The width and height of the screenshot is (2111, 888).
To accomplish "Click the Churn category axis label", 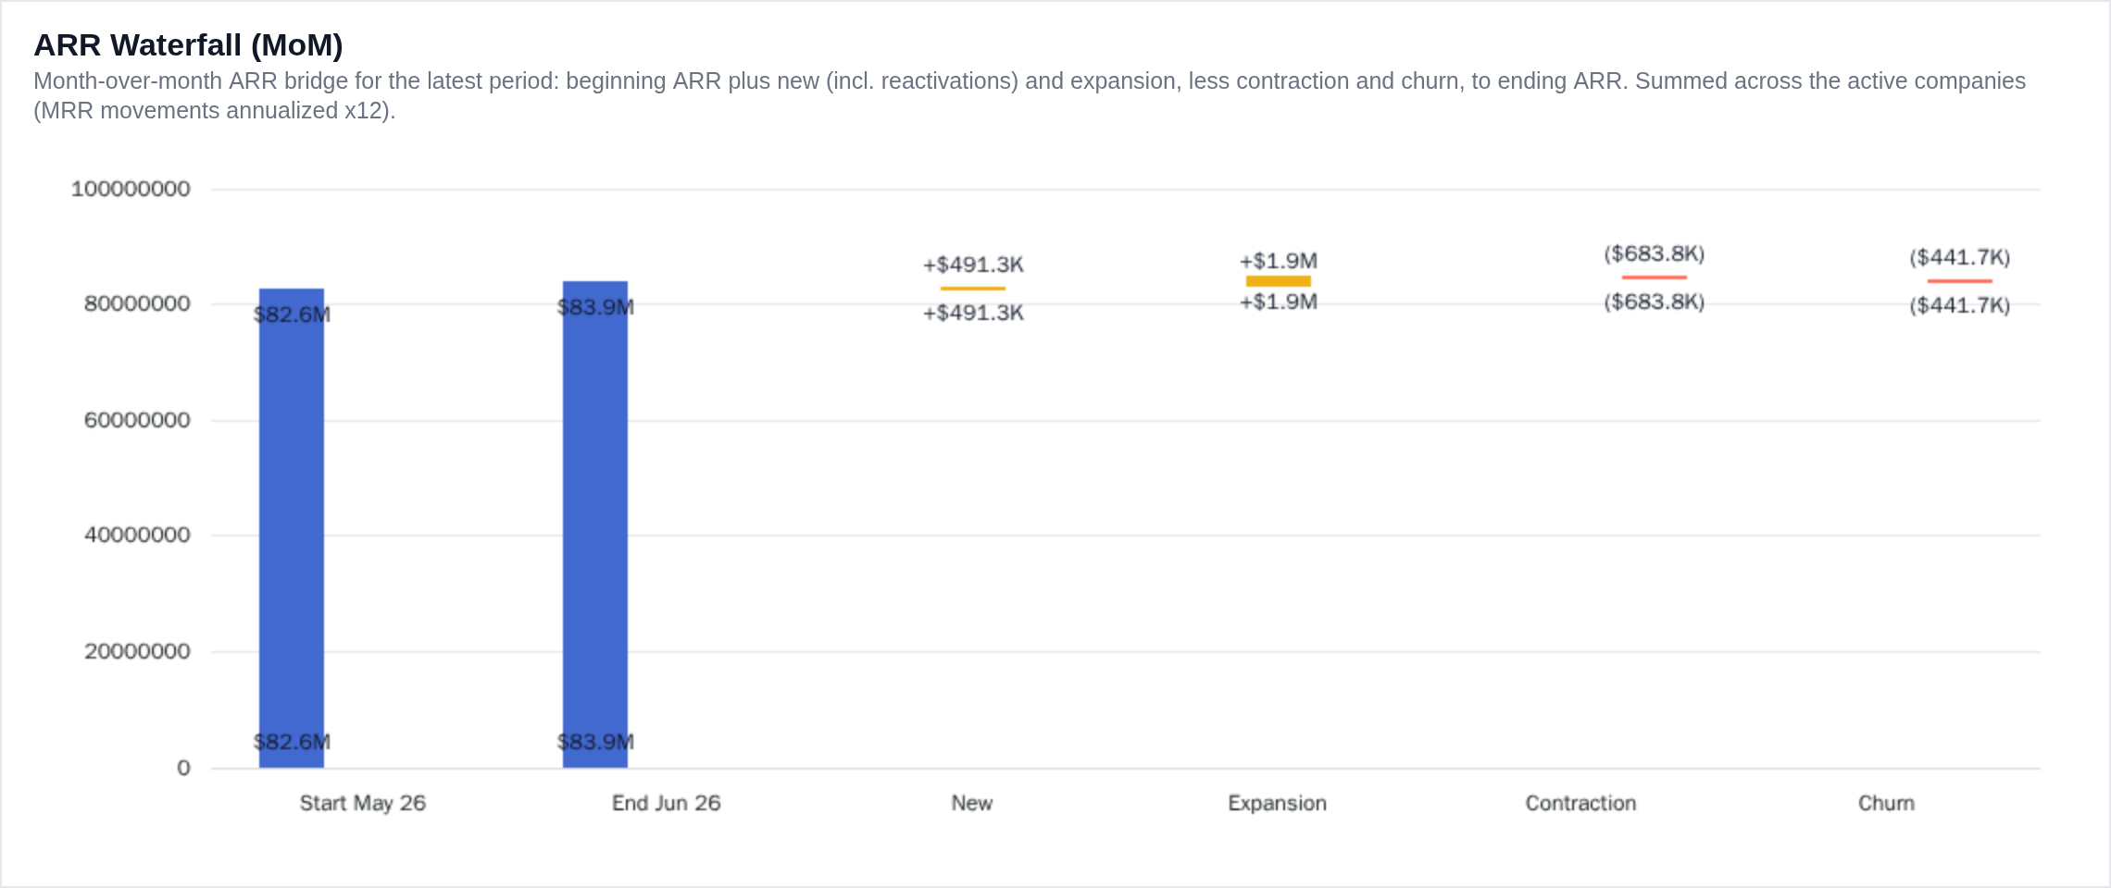I will pos(1886,803).
